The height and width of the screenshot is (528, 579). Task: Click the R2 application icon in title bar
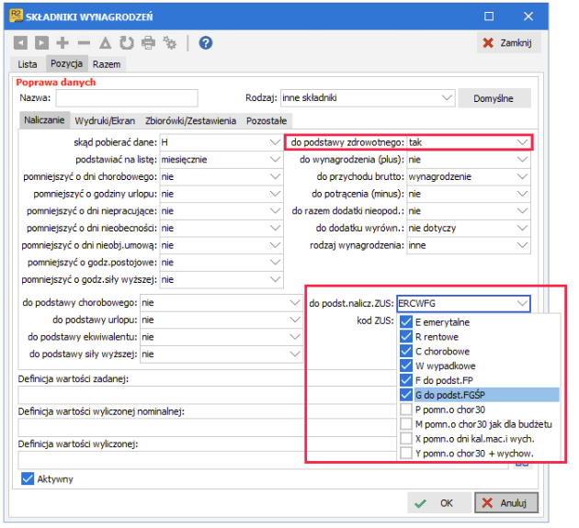17,17
